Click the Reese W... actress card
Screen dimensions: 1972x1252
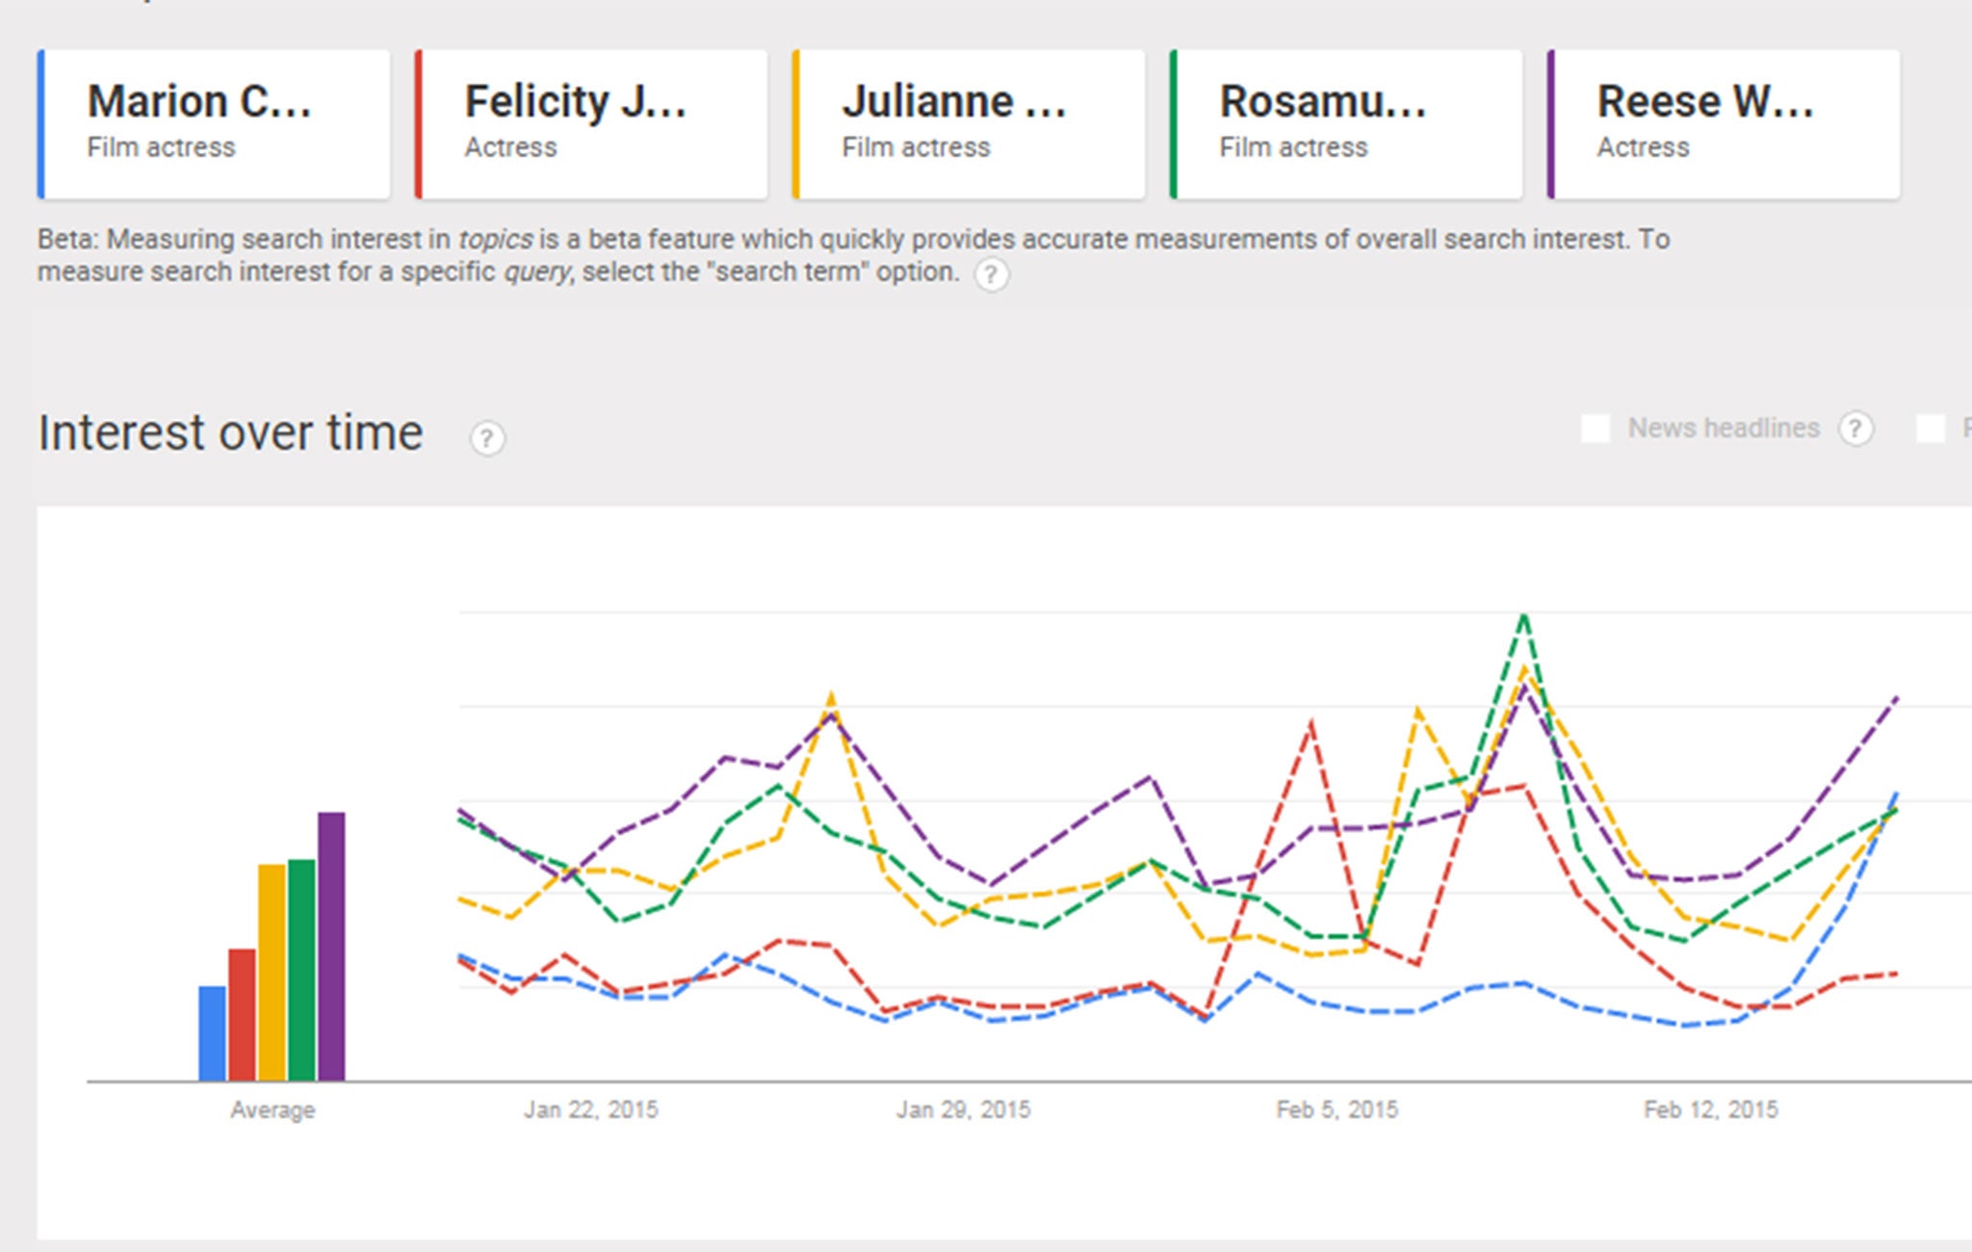(1724, 125)
